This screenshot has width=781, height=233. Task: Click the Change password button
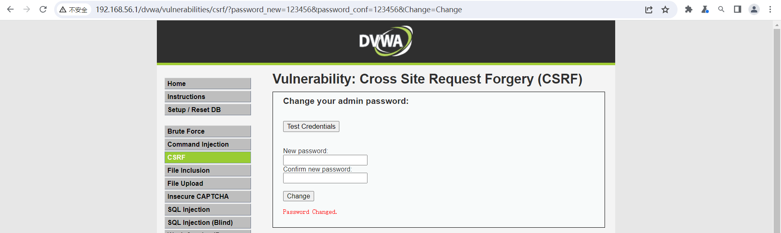coord(298,196)
